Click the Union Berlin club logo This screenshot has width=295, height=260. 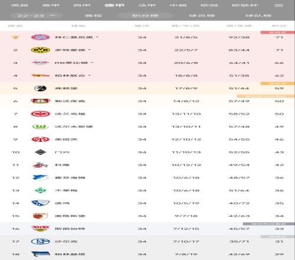(40, 76)
